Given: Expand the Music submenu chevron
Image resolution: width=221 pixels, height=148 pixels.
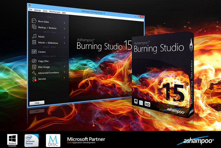Looking at the screenshot, I should point(64,36).
